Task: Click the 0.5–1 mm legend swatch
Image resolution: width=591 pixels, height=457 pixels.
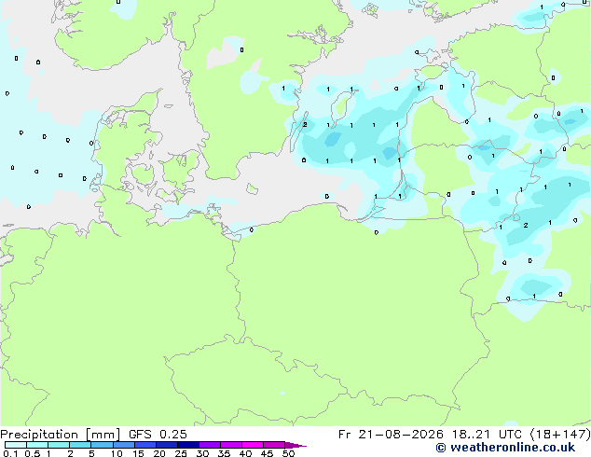Action: [x=37, y=445]
